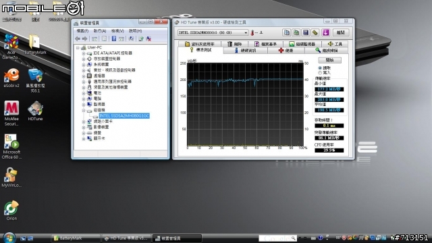Select the IDE ATA/ATAPI controllers tree row
This screenshot has height=243, width=432.
113,53
